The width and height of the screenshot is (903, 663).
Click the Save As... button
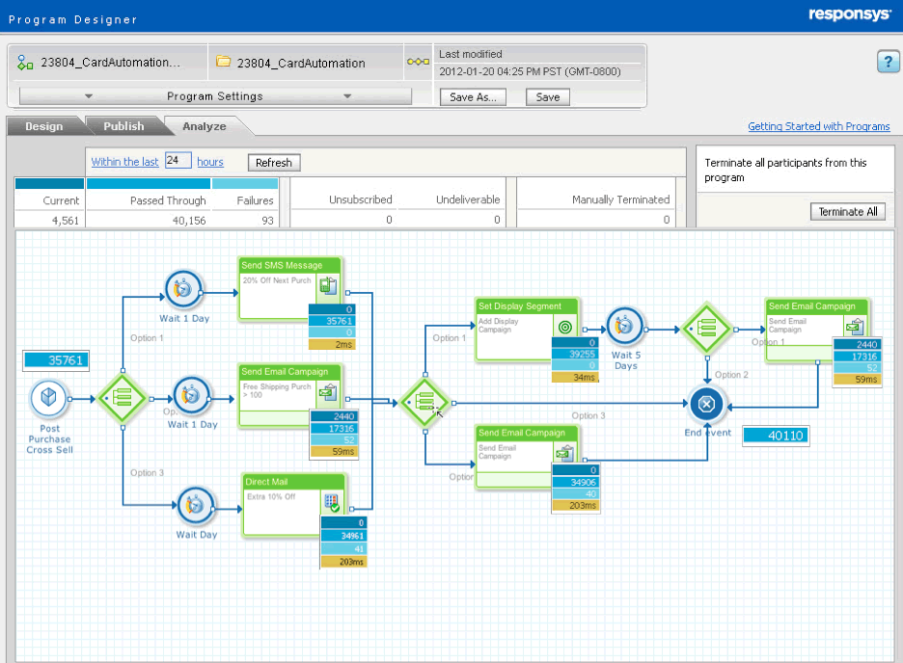pos(473,96)
